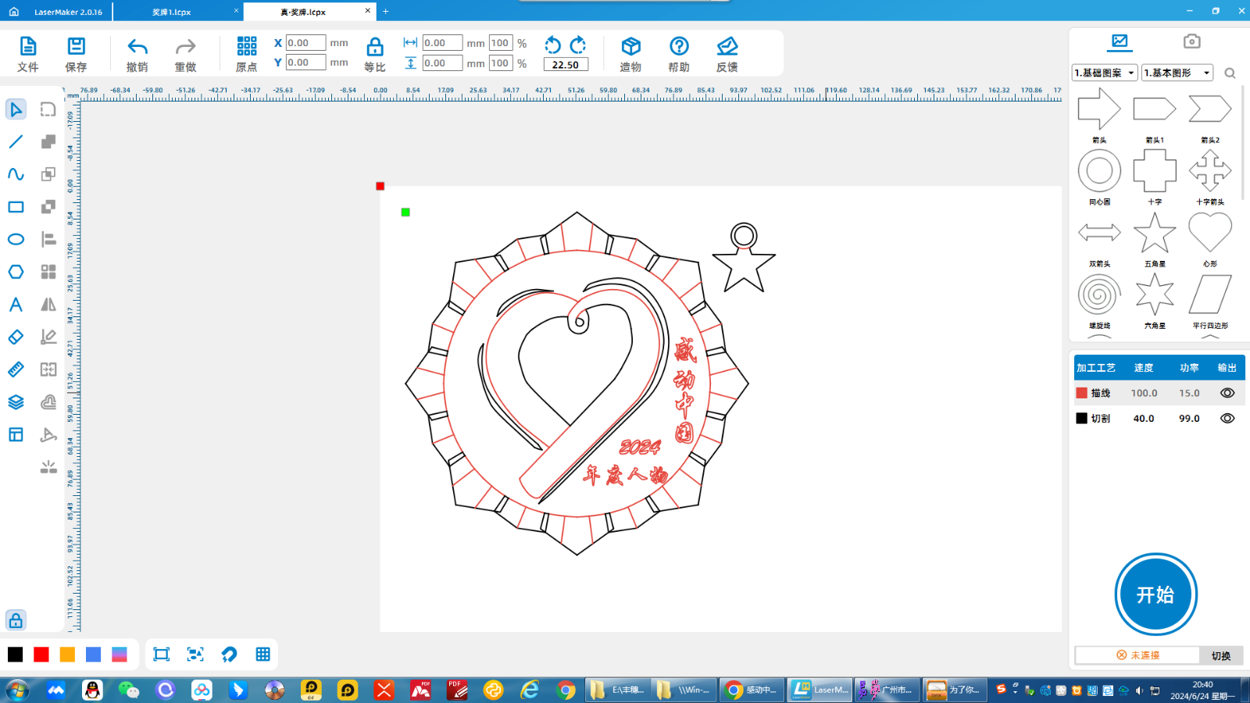Expand the 1.基础图案 category dropdown
The width and height of the screenshot is (1250, 703).
point(1105,73)
